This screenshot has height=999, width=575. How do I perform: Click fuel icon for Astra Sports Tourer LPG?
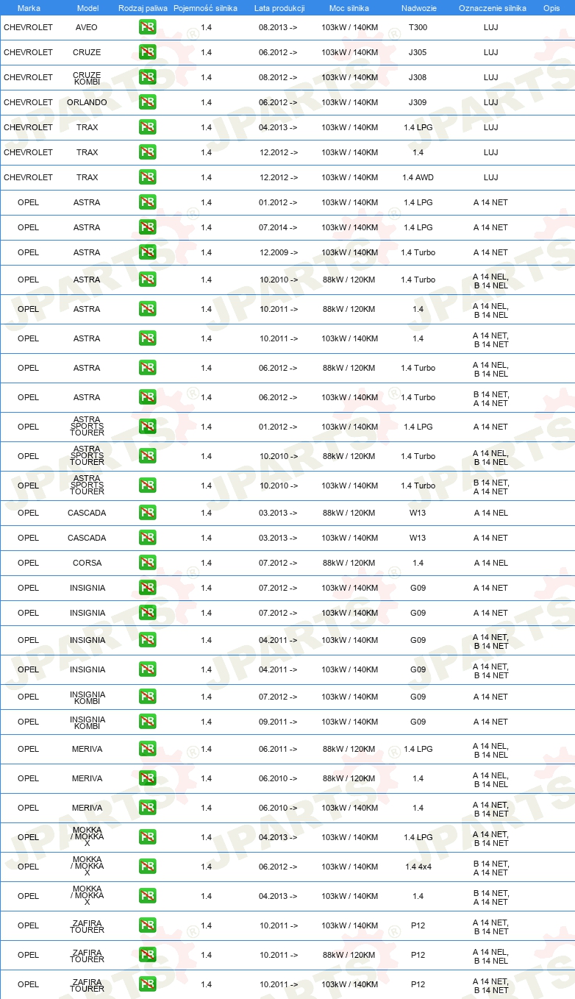click(147, 427)
